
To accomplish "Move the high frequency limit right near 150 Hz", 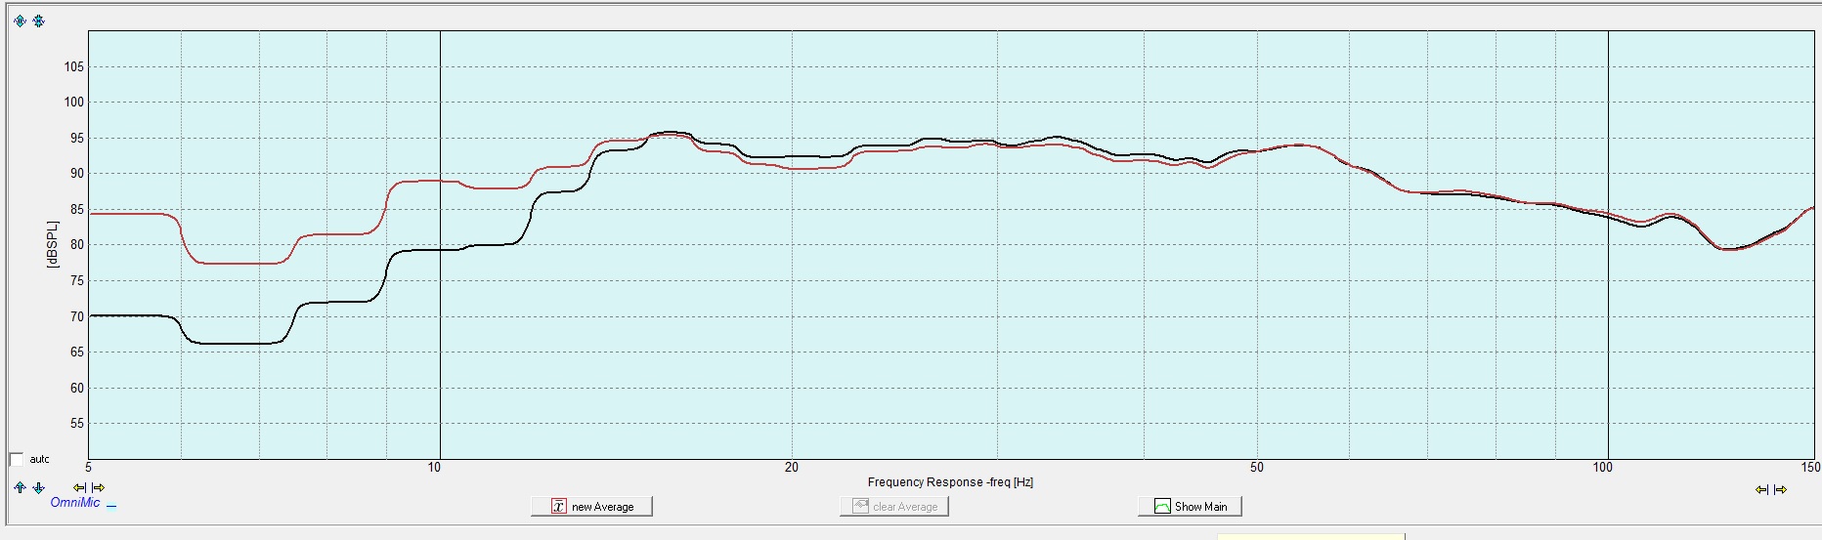I will (1780, 489).
